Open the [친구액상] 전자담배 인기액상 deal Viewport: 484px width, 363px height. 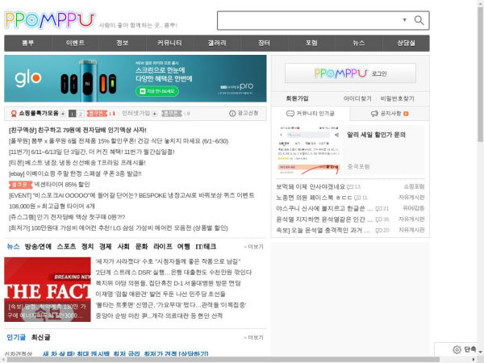pyautogui.click(x=77, y=130)
